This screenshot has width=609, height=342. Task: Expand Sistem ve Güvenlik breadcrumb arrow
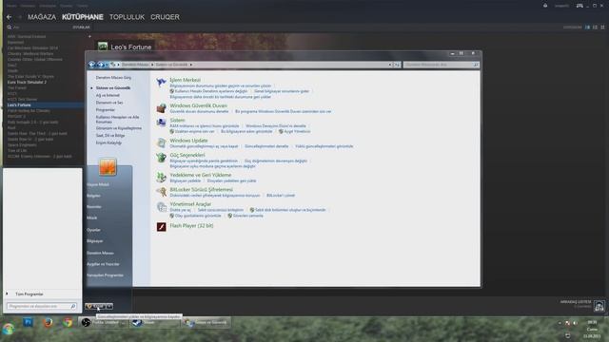pos(191,65)
